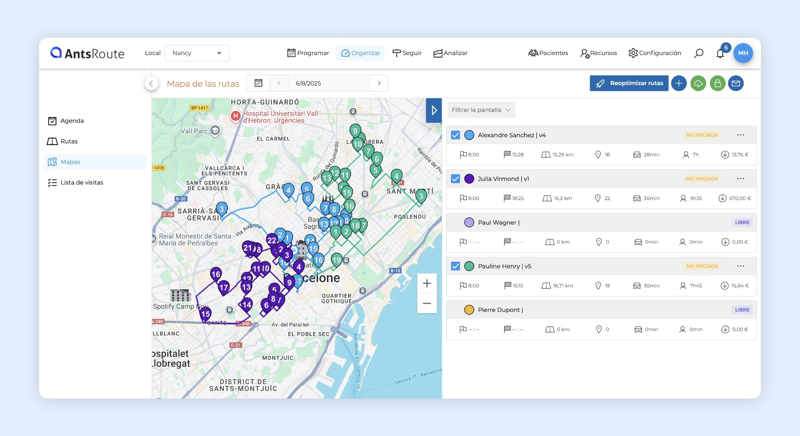Viewport: 800px width, 436px height.
Task: Click the green lock icon in the toolbar
Action: tap(717, 83)
